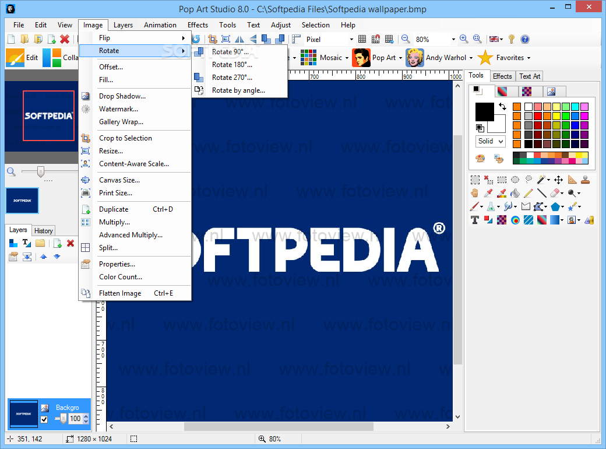This screenshot has height=449, width=606.
Task: Click the red X close file icon
Action: pyautogui.click(x=65, y=39)
